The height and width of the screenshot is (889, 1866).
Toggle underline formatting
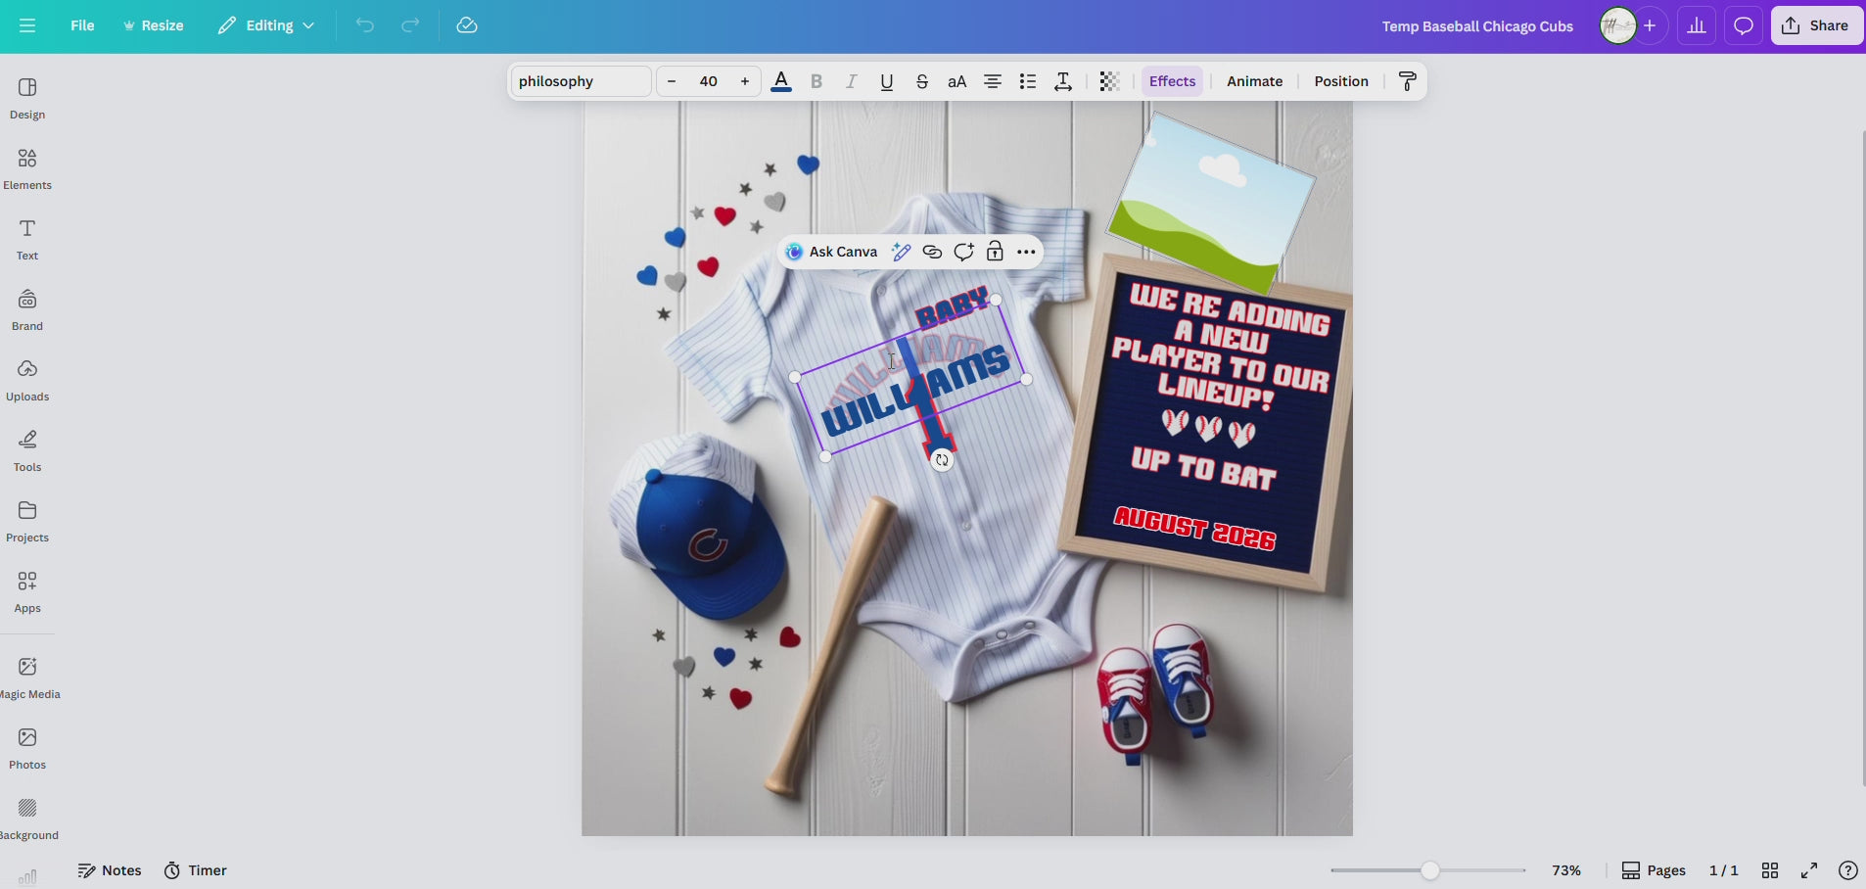[x=886, y=81]
